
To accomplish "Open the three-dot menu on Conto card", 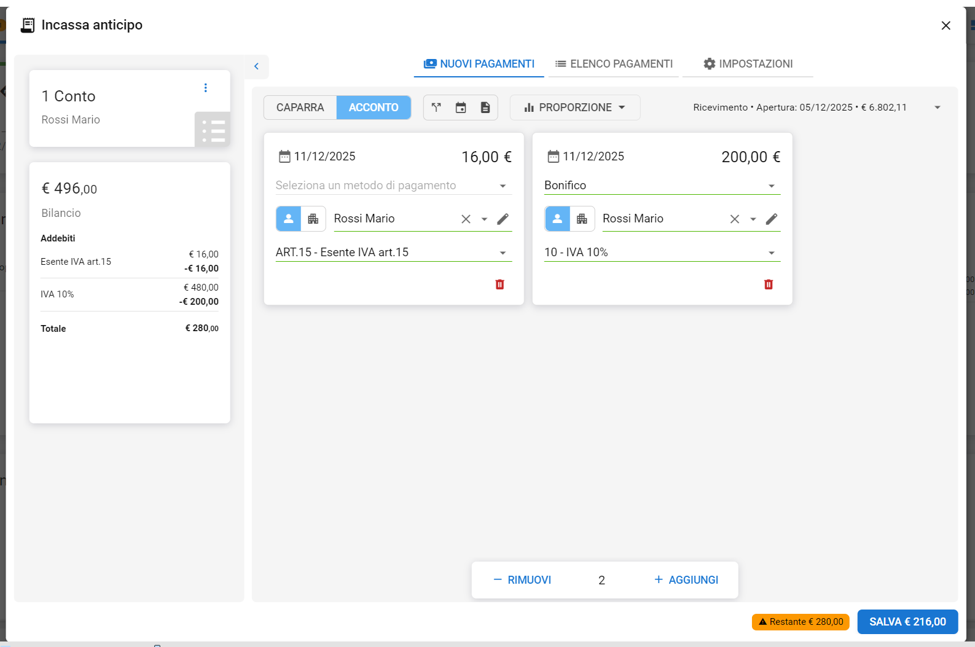I will tap(206, 88).
